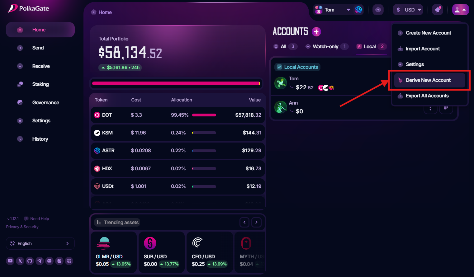Toggle balance visibility with the eye icon

(x=378, y=10)
